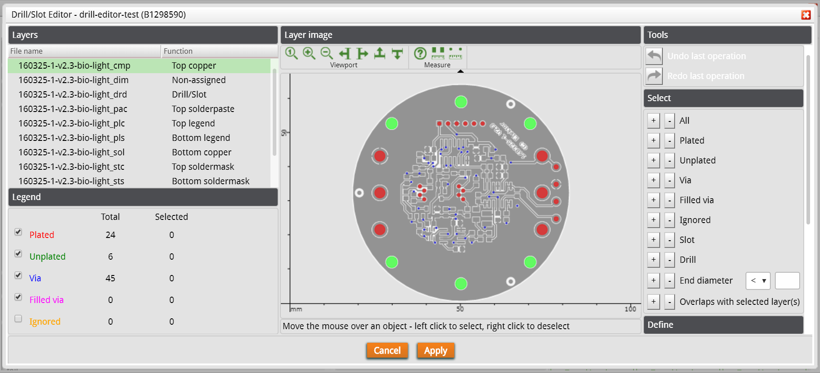This screenshot has height=373, width=820.
Task: Click Undo last operation
Action: (706, 56)
